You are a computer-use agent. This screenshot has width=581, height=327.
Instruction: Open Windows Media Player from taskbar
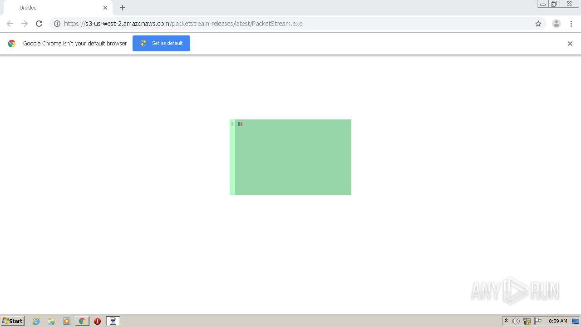click(67, 321)
